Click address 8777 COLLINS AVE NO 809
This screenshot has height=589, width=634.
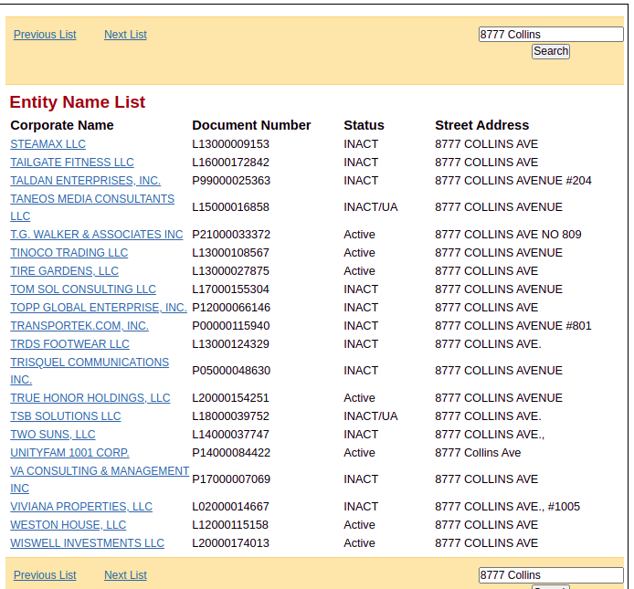tap(508, 235)
